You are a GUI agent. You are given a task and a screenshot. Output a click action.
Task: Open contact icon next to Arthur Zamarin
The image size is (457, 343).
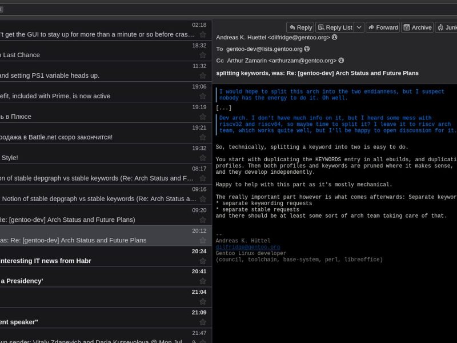tap(341, 61)
